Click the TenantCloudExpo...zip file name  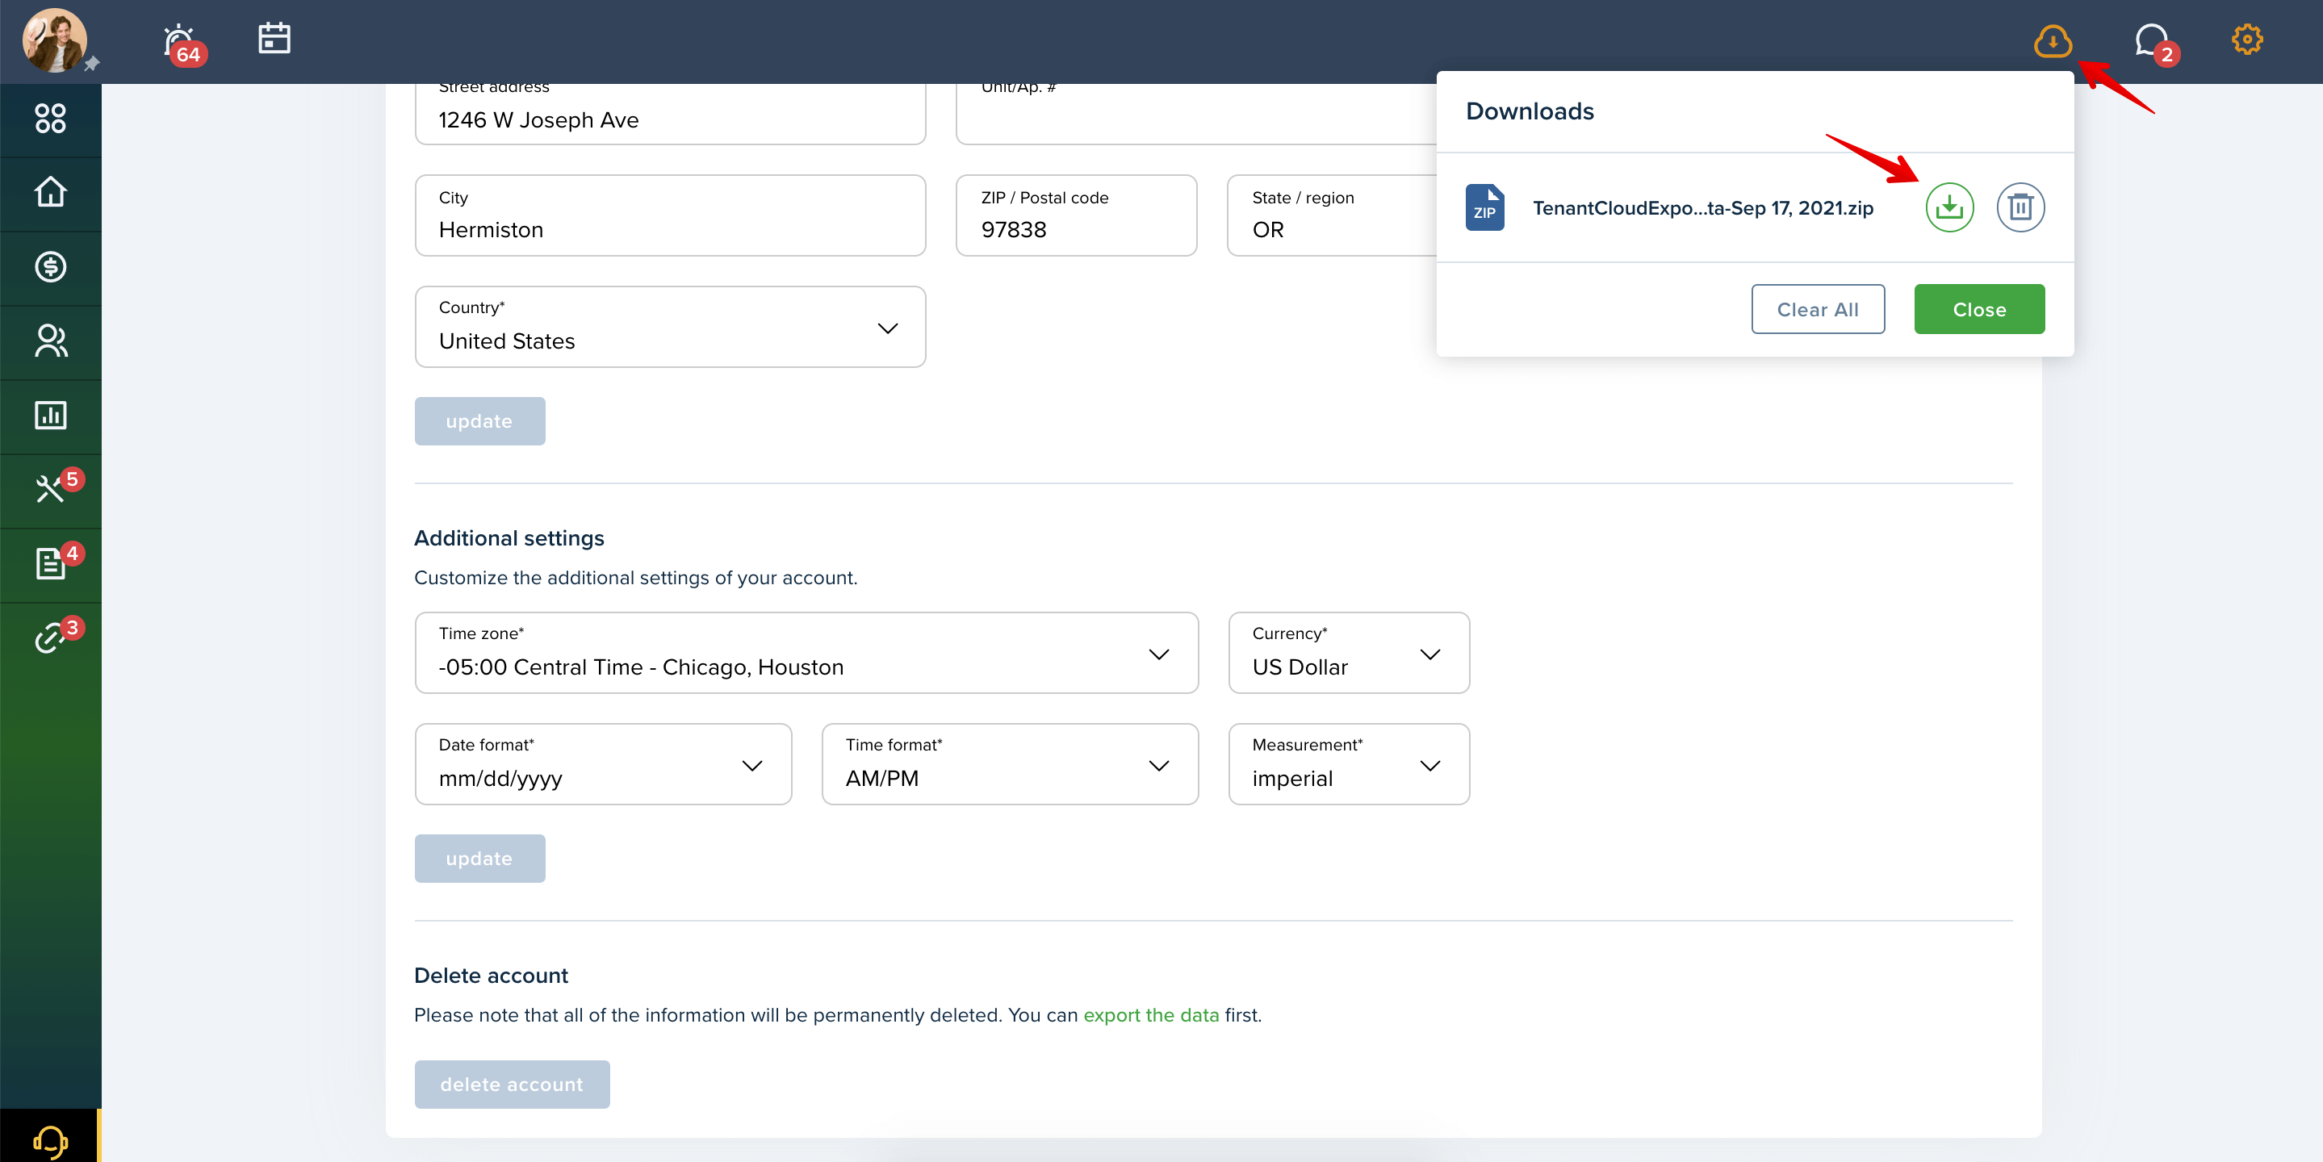[1702, 208]
